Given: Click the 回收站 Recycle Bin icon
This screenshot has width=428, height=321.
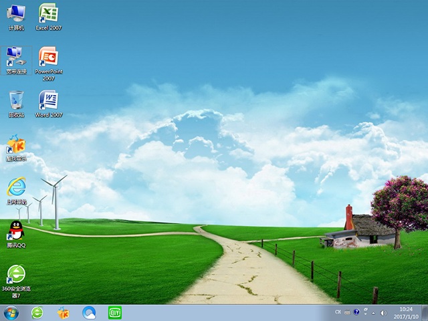Looking at the screenshot, I should [x=16, y=101].
